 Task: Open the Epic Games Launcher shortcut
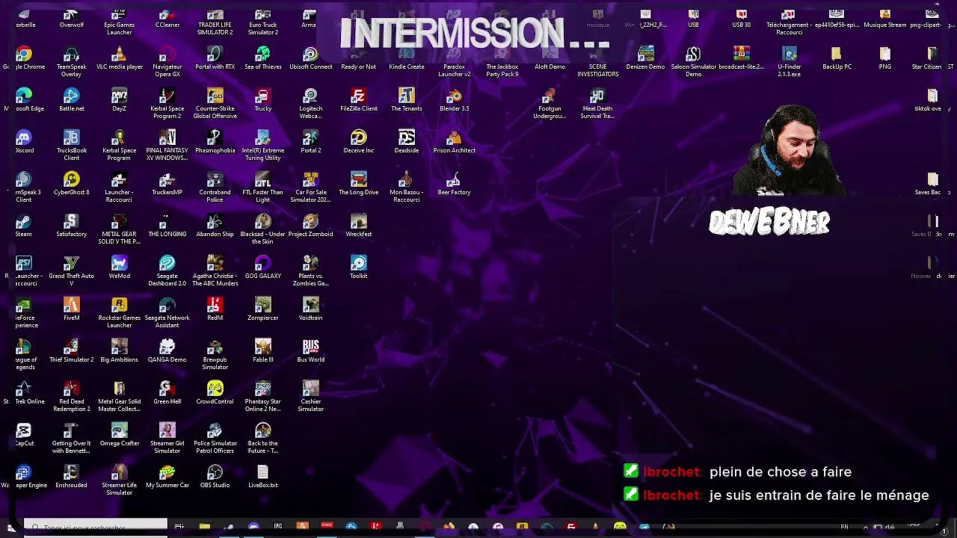(119, 23)
